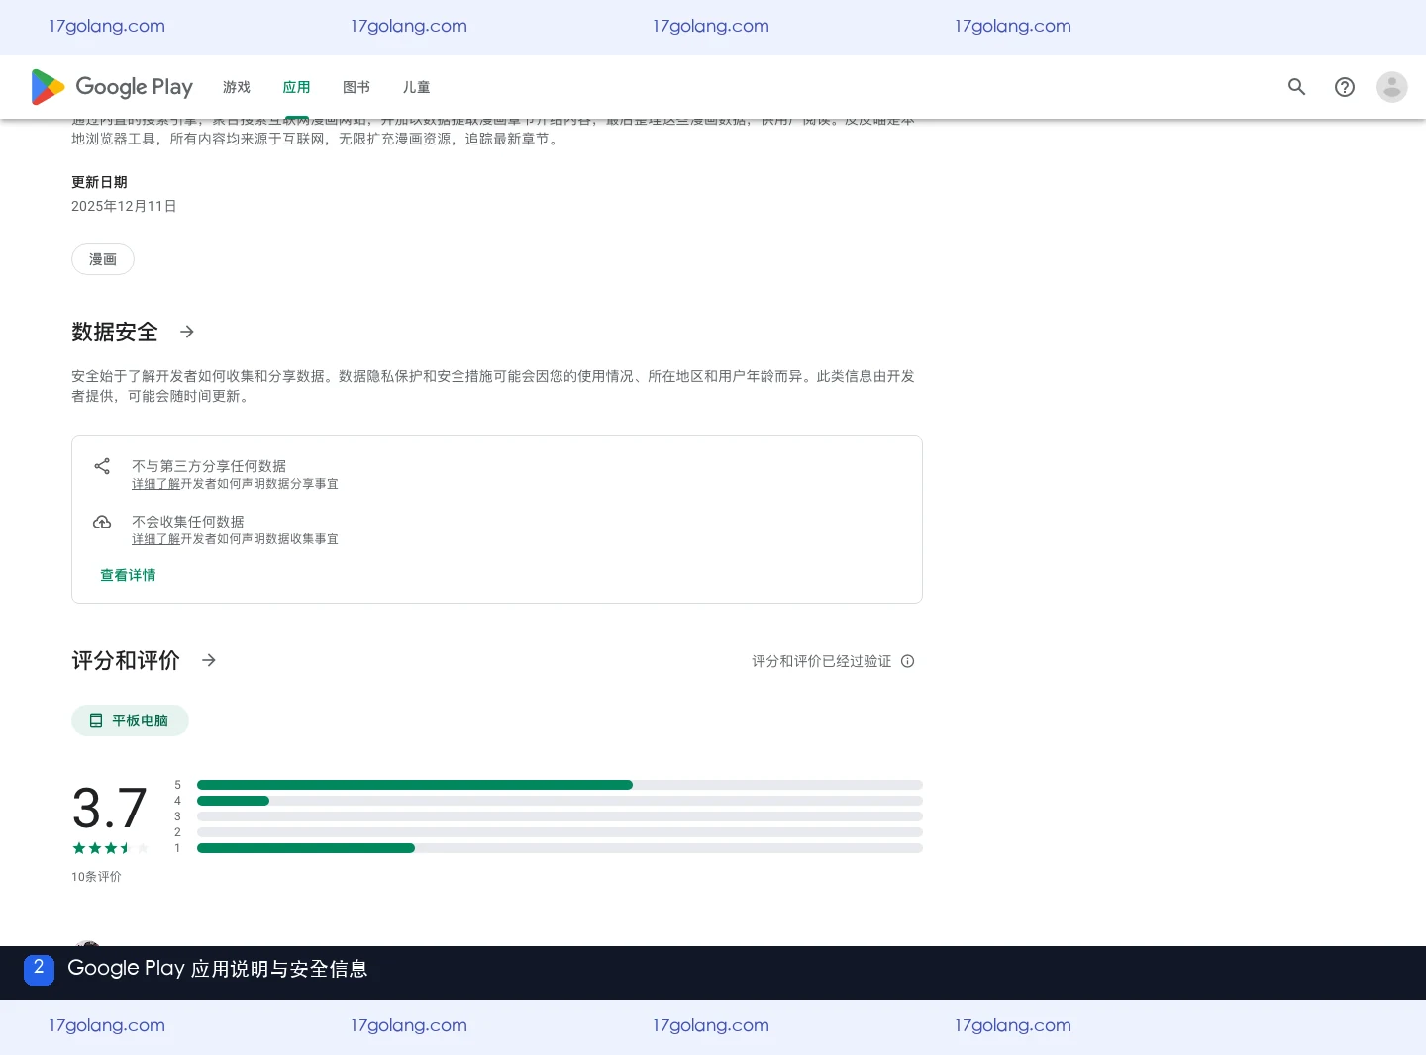Click info icon beside 评分和评价已经过验证
The height and width of the screenshot is (1055, 1426).
[907, 661]
